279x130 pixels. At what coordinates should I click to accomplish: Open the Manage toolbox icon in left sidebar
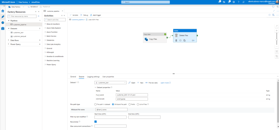(x=3, y=28)
